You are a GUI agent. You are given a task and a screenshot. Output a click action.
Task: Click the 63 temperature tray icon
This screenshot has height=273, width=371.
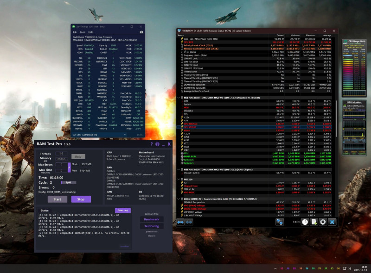click(x=332, y=268)
